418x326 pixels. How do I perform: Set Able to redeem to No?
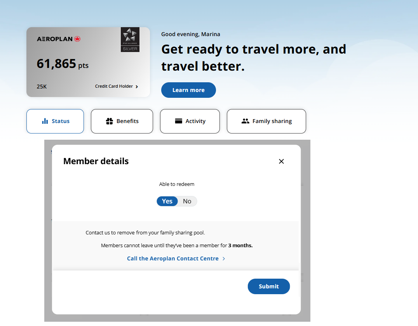point(187,201)
